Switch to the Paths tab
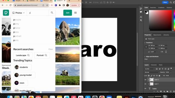 click(x=161, y=65)
